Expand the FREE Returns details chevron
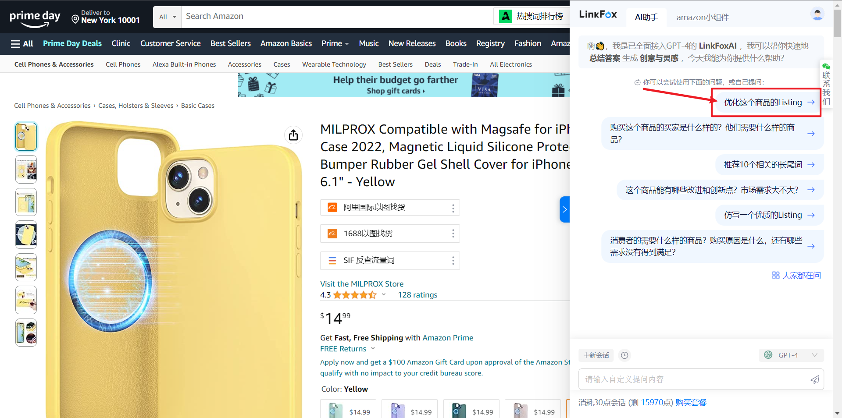The width and height of the screenshot is (842, 418). 373,349
